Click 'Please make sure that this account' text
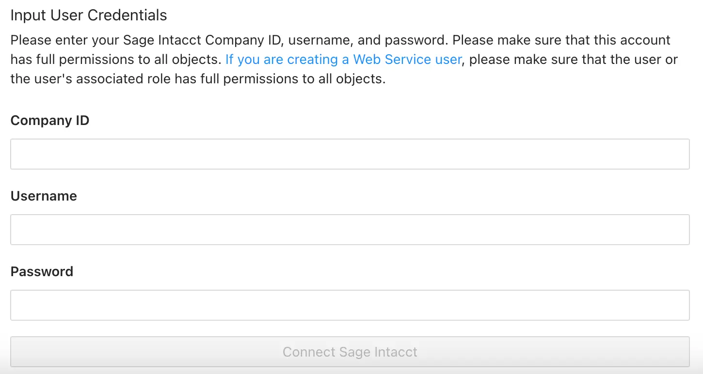703x374 pixels. [561, 40]
